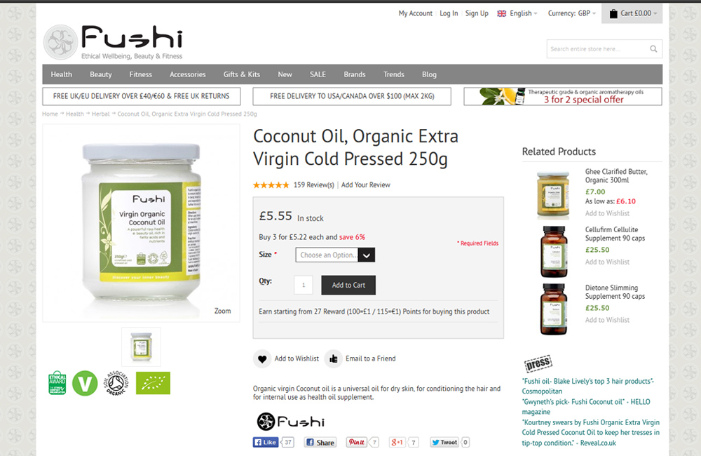
Task: Open the SALE menu item
Action: pyautogui.click(x=318, y=74)
